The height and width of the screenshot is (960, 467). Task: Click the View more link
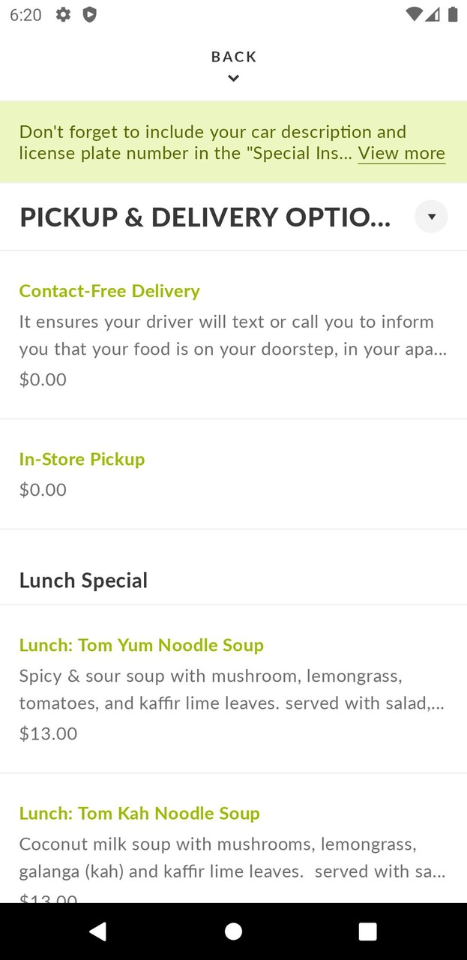click(x=401, y=154)
